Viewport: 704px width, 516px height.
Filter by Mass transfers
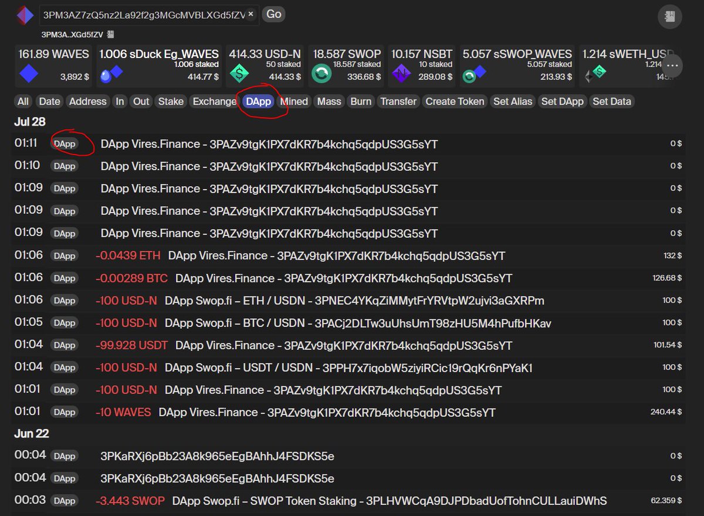click(x=329, y=102)
